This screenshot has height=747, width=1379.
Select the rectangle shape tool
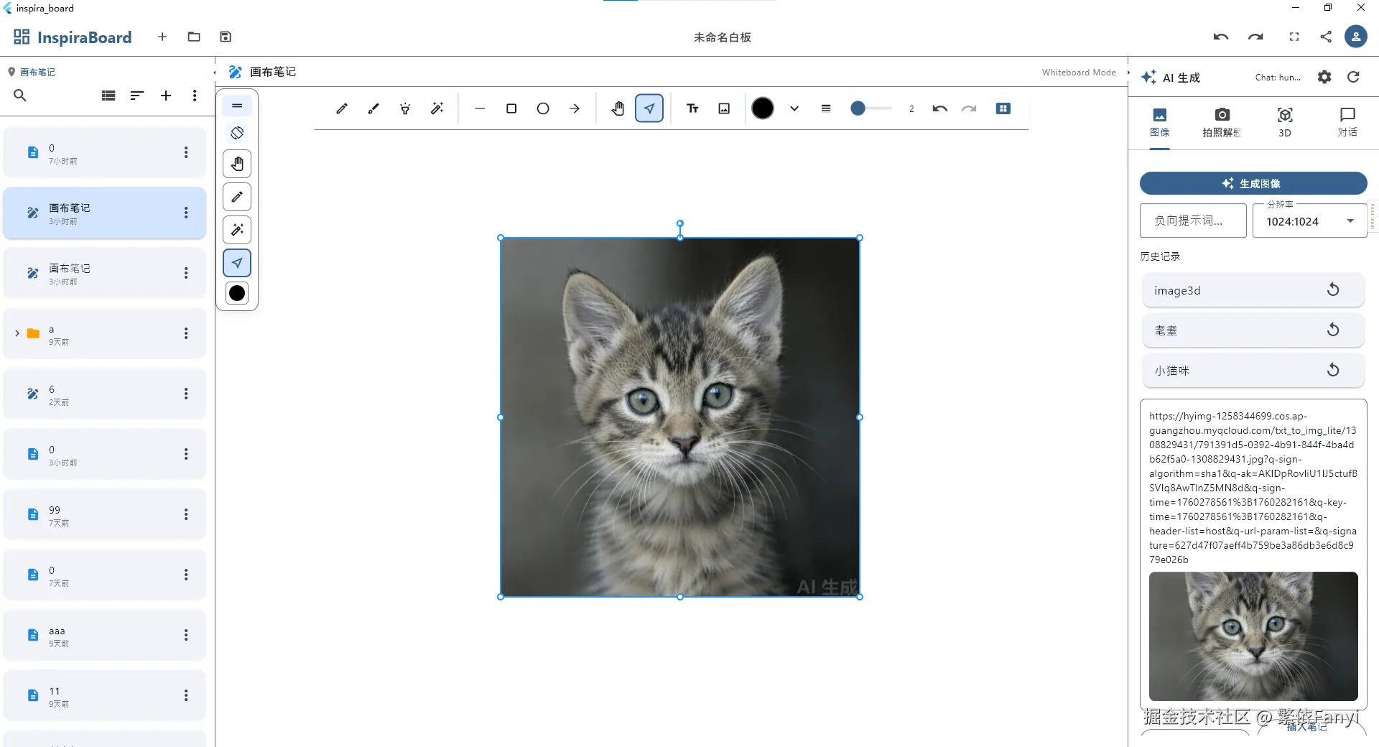511,108
